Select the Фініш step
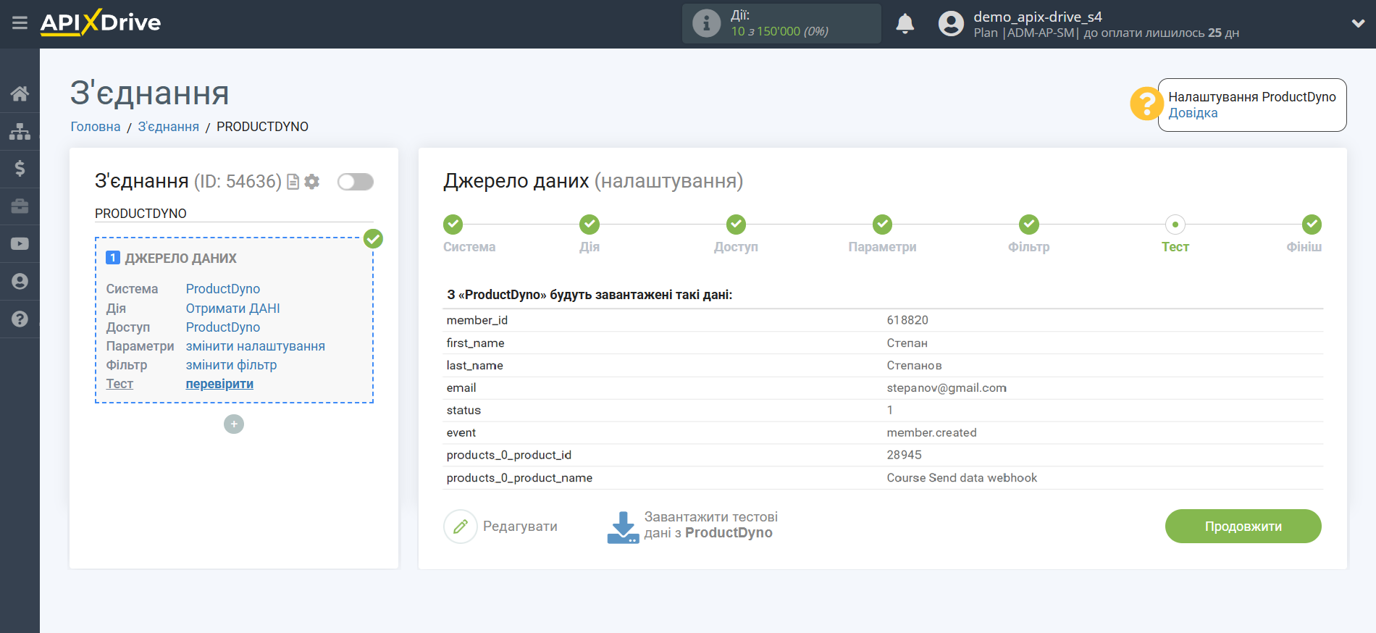Screen dimensions: 1376x633 [1312, 225]
